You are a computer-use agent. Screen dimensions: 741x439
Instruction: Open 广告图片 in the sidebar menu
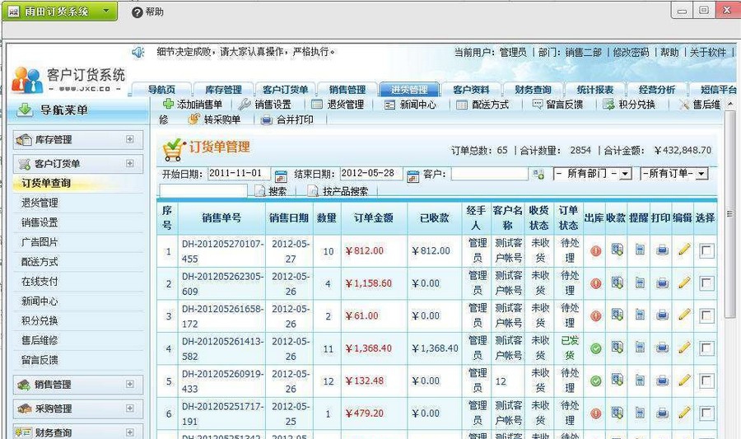(40, 242)
